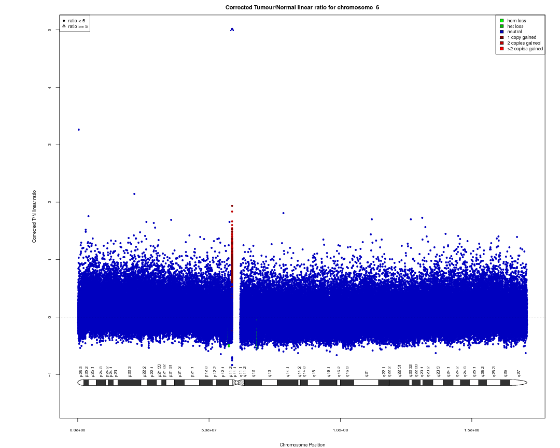Image resolution: width=560 pixels, height=448 pixels.
Task: Click the isolated blue point just above ratio 2
Action: tap(134, 194)
